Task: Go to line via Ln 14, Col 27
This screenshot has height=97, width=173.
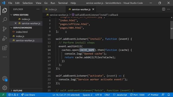Action: 66,95
